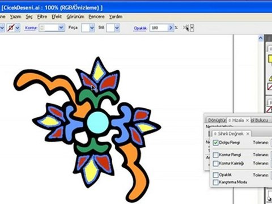Open the Görünüm menu
Image resolution: width=272 pixels, height=204 pixels.
pos(75,17)
